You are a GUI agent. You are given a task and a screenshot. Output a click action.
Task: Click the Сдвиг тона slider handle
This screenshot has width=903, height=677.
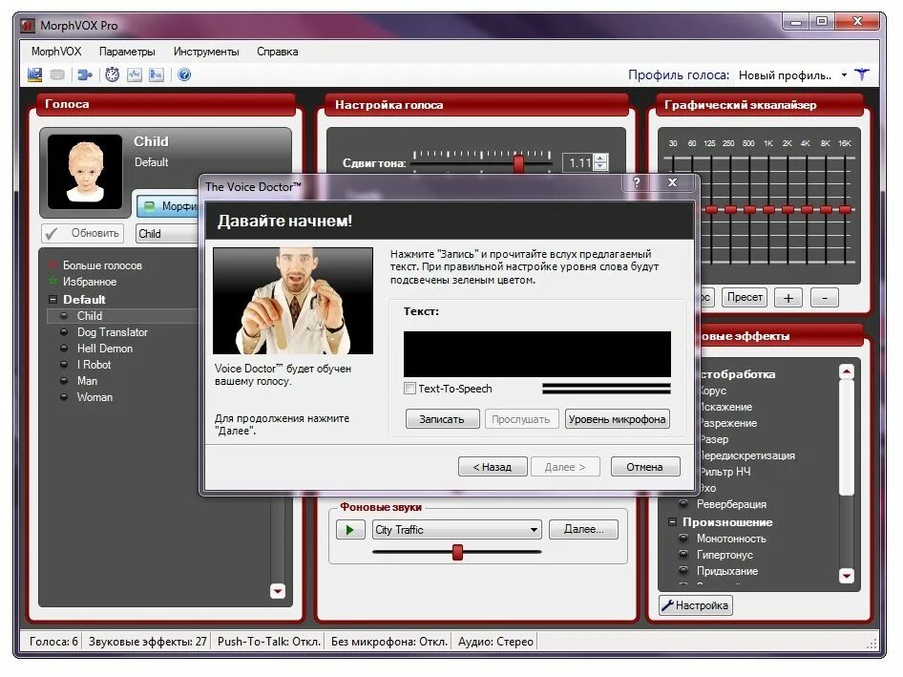coord(518,163)
